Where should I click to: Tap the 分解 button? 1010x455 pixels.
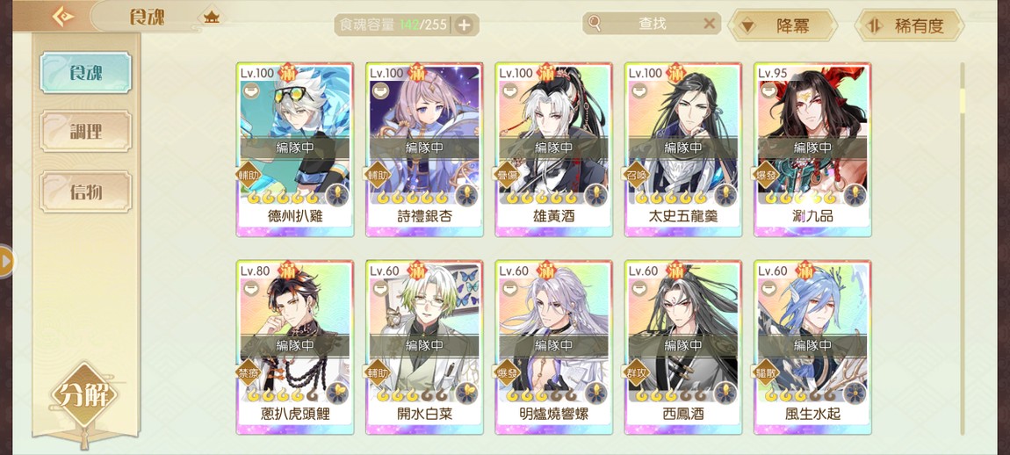[x=84, y=395]
